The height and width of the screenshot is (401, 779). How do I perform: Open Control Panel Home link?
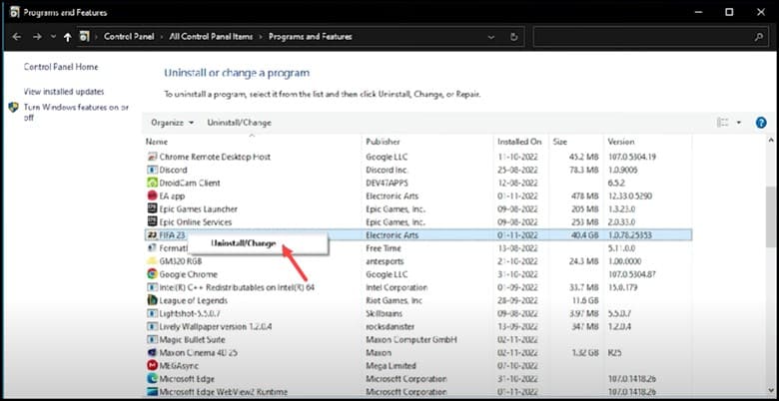61,67
